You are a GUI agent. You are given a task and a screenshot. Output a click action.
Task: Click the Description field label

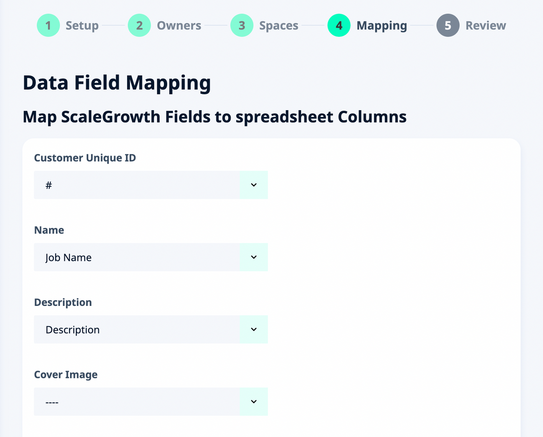pyautogui.click(x=63, y=303)
